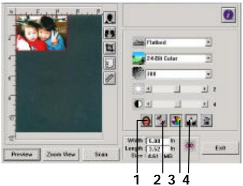Click the Width input field
Screen dimensions: 243x186
point(158,141)
